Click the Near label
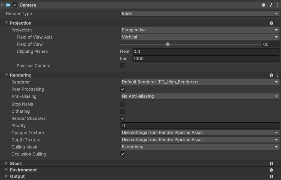This screenshot has width=281, height=180. click(x=125, y=51)
